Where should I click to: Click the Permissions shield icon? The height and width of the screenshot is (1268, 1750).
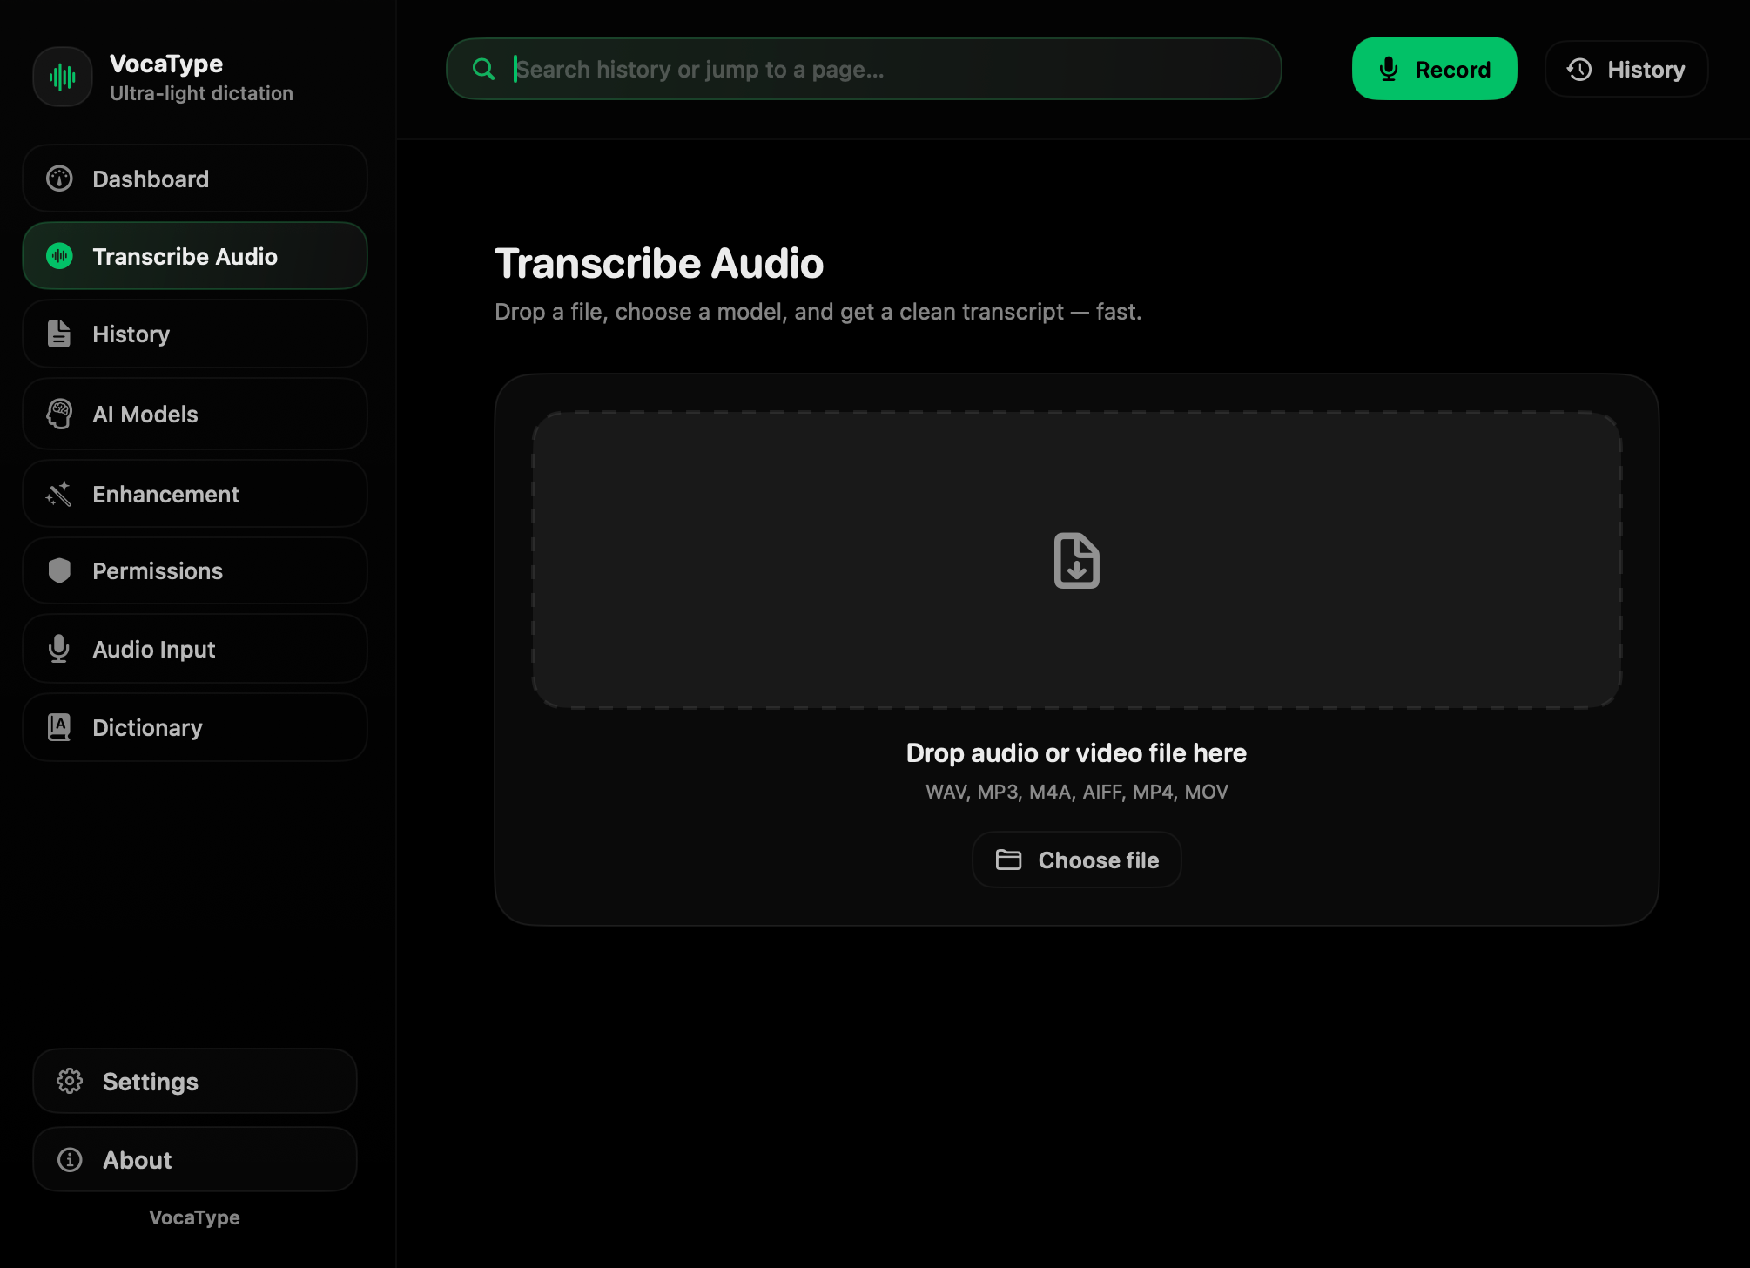[x=59, y=570]
